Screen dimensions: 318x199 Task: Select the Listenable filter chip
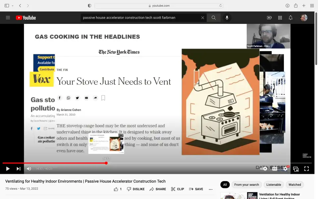[274, 185]
